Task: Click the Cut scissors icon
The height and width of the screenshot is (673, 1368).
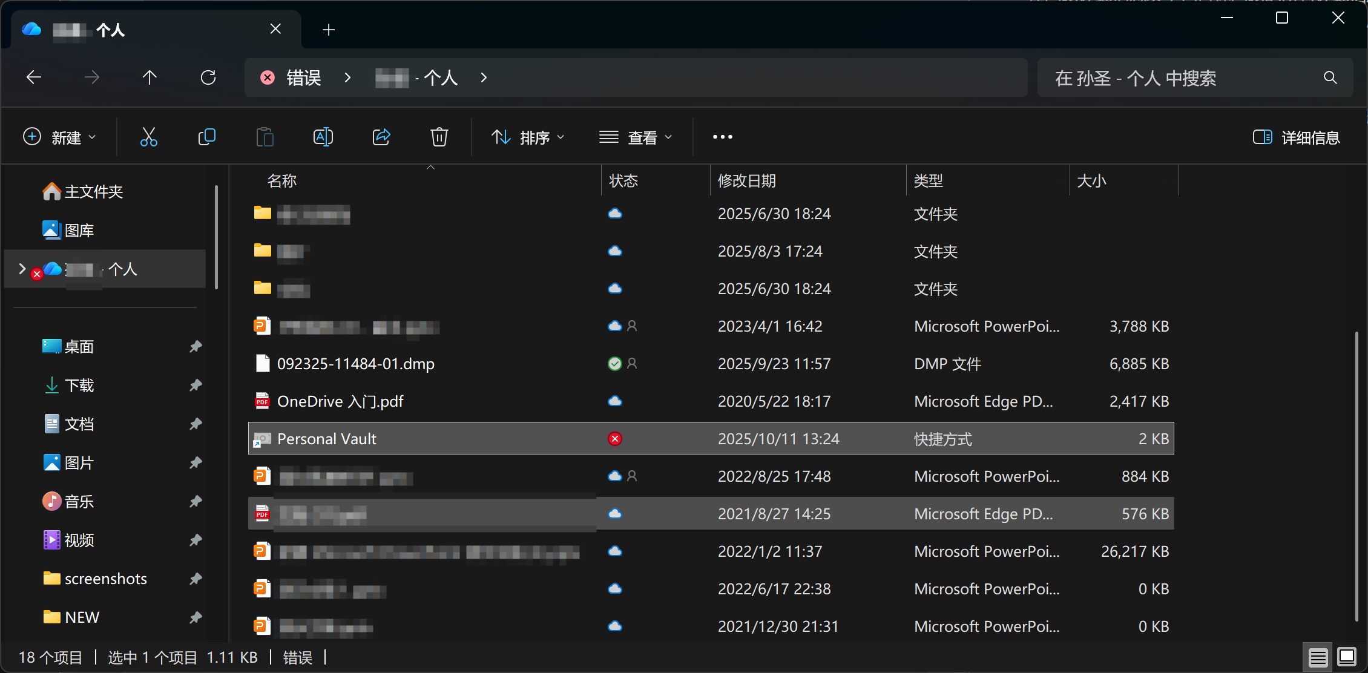Action: [x=148, y=137]
